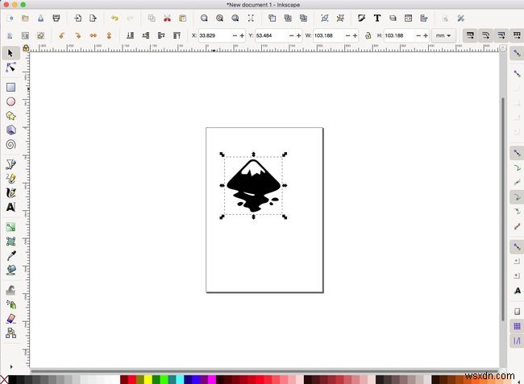Cut the selection with the scissors icon
This screenshot has height=384, width=524.
point(167,19)
